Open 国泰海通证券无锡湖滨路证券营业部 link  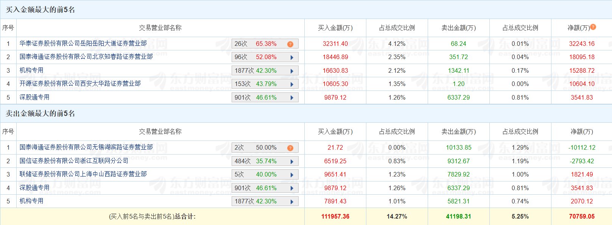click(x=86, y=147)
